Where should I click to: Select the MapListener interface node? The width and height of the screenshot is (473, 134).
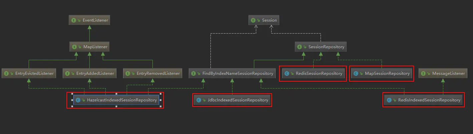90,47
